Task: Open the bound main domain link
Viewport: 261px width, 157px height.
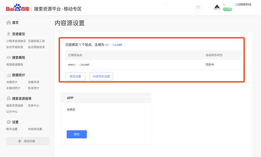Action: point(114,45)
